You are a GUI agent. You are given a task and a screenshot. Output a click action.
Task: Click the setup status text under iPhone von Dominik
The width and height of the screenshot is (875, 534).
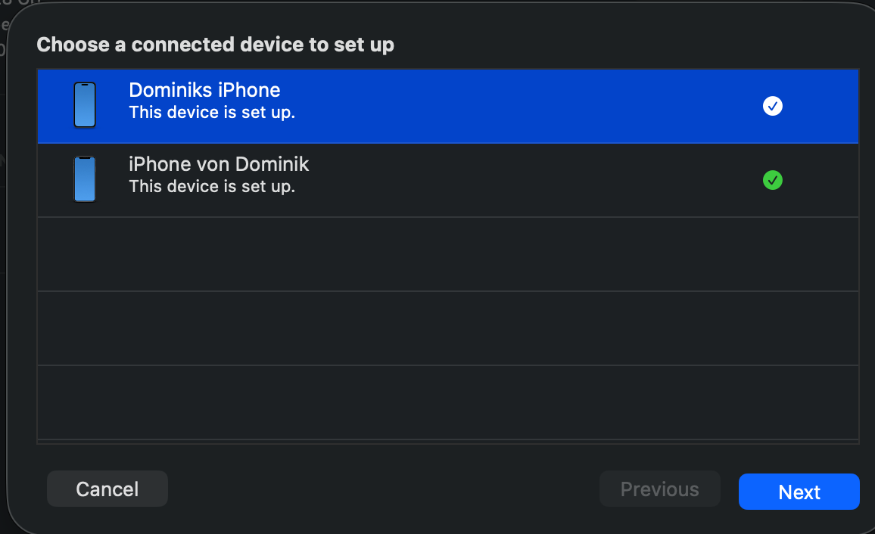pos(212,186)
